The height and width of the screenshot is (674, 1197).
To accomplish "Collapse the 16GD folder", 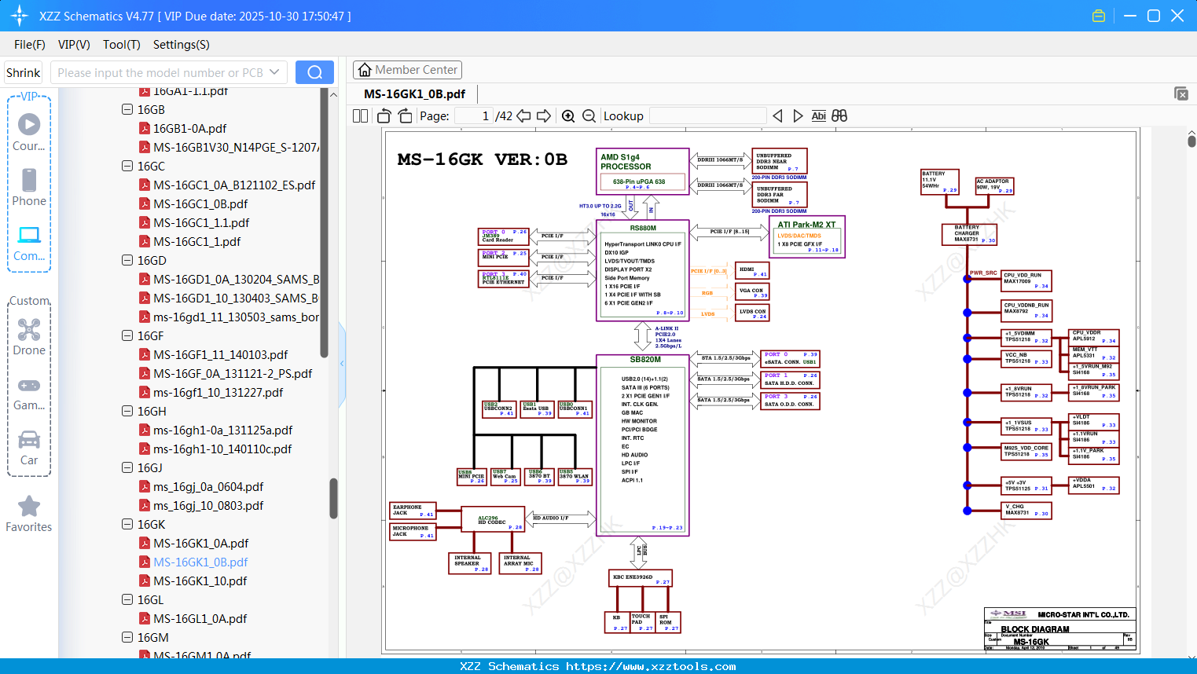I will [127, 261].
